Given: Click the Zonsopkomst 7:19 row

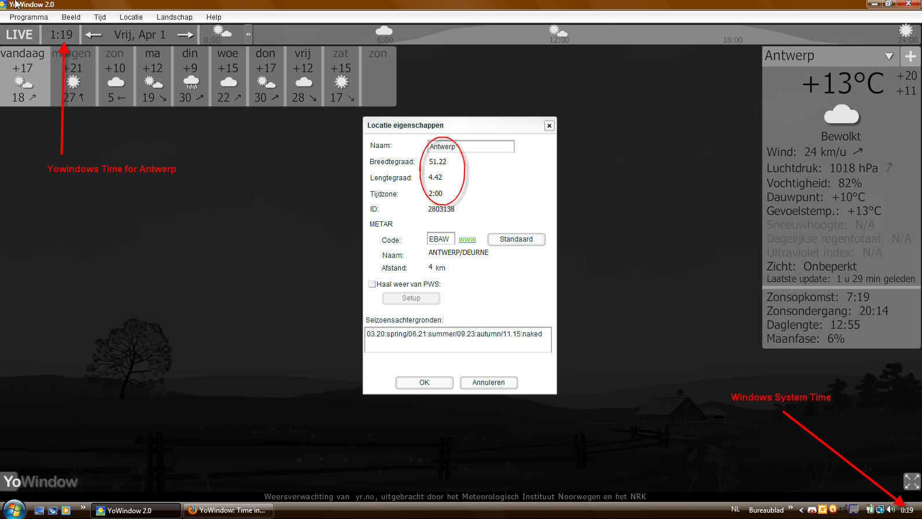Looking at the screenshot, I should point(818,297).
